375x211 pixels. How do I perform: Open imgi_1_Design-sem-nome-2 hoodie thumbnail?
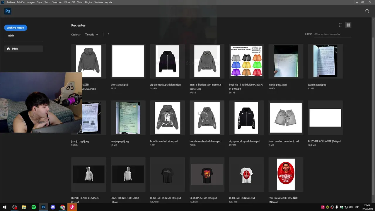pyautogui.click(x=207, y=61)
